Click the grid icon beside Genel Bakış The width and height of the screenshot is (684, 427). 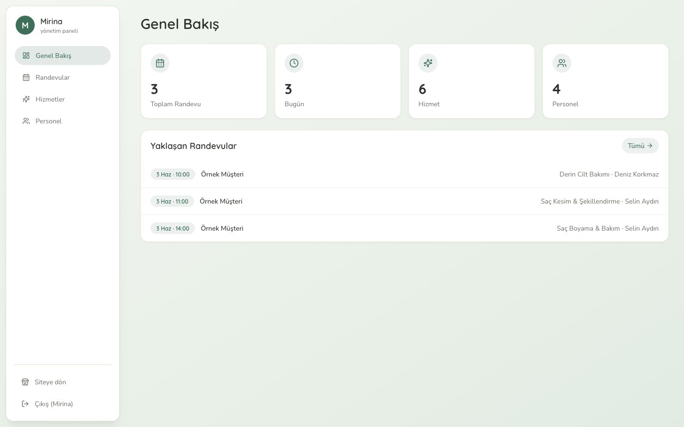(x=26, y=56)
